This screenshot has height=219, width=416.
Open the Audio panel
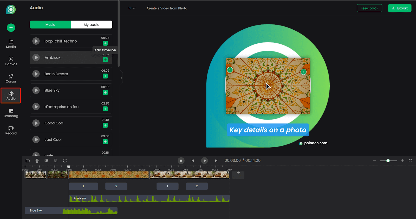(11, 96)
